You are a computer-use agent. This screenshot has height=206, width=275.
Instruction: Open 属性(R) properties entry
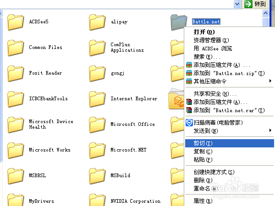(x=230, y=201)
